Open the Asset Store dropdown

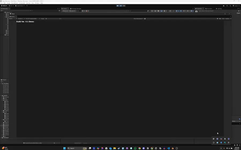(x=20, y=6)
